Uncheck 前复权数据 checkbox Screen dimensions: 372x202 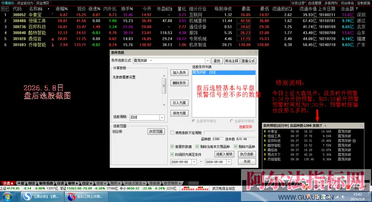172,147
